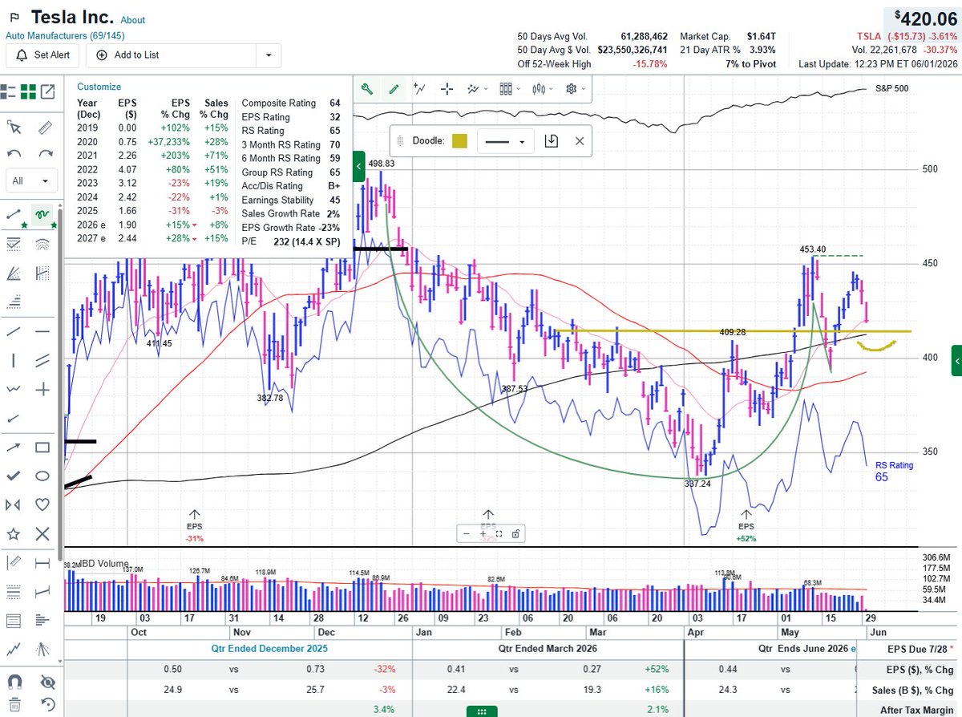Select the star stamp tool
Screen dimensions: 962x717
click(14, 533)
